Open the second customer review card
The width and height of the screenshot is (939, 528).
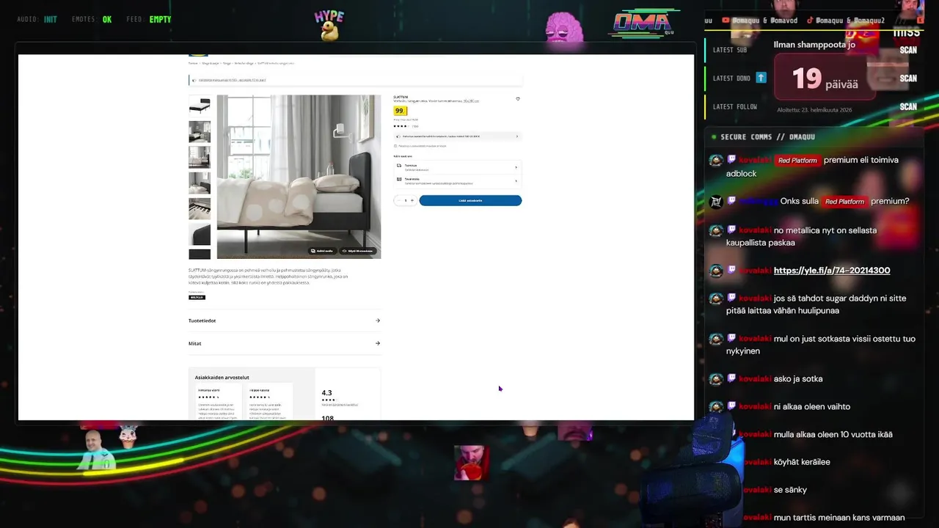click(x=269, y=401)
